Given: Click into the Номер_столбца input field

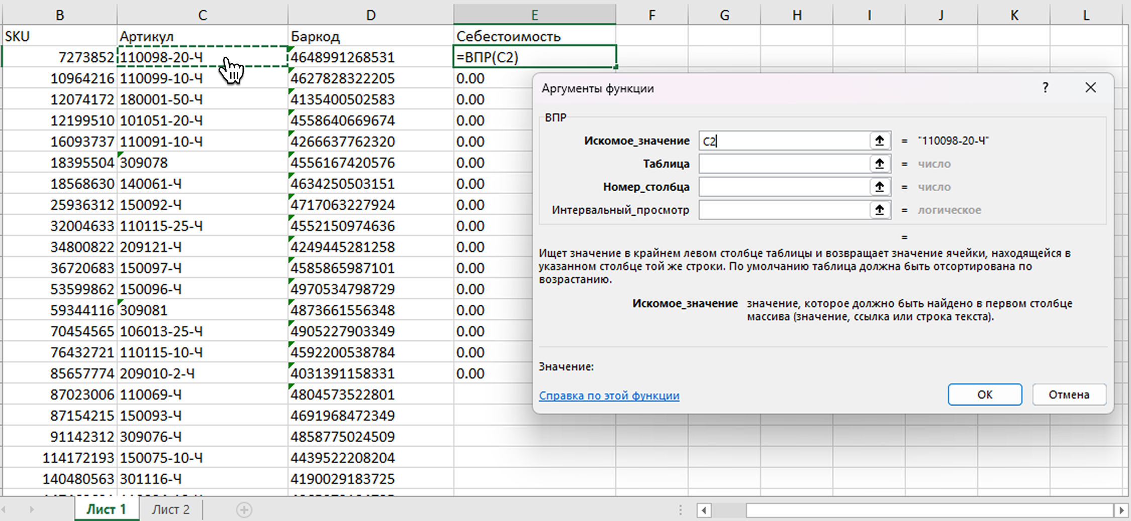Looking at the screenshot, I should (783, 187).
